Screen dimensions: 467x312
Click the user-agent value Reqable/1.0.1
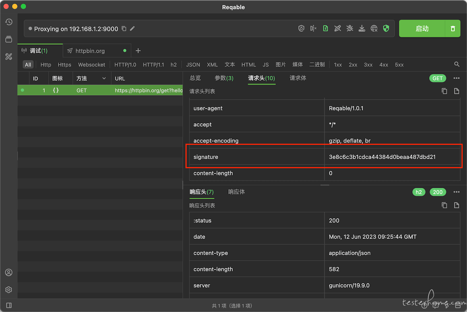(346, 108)
